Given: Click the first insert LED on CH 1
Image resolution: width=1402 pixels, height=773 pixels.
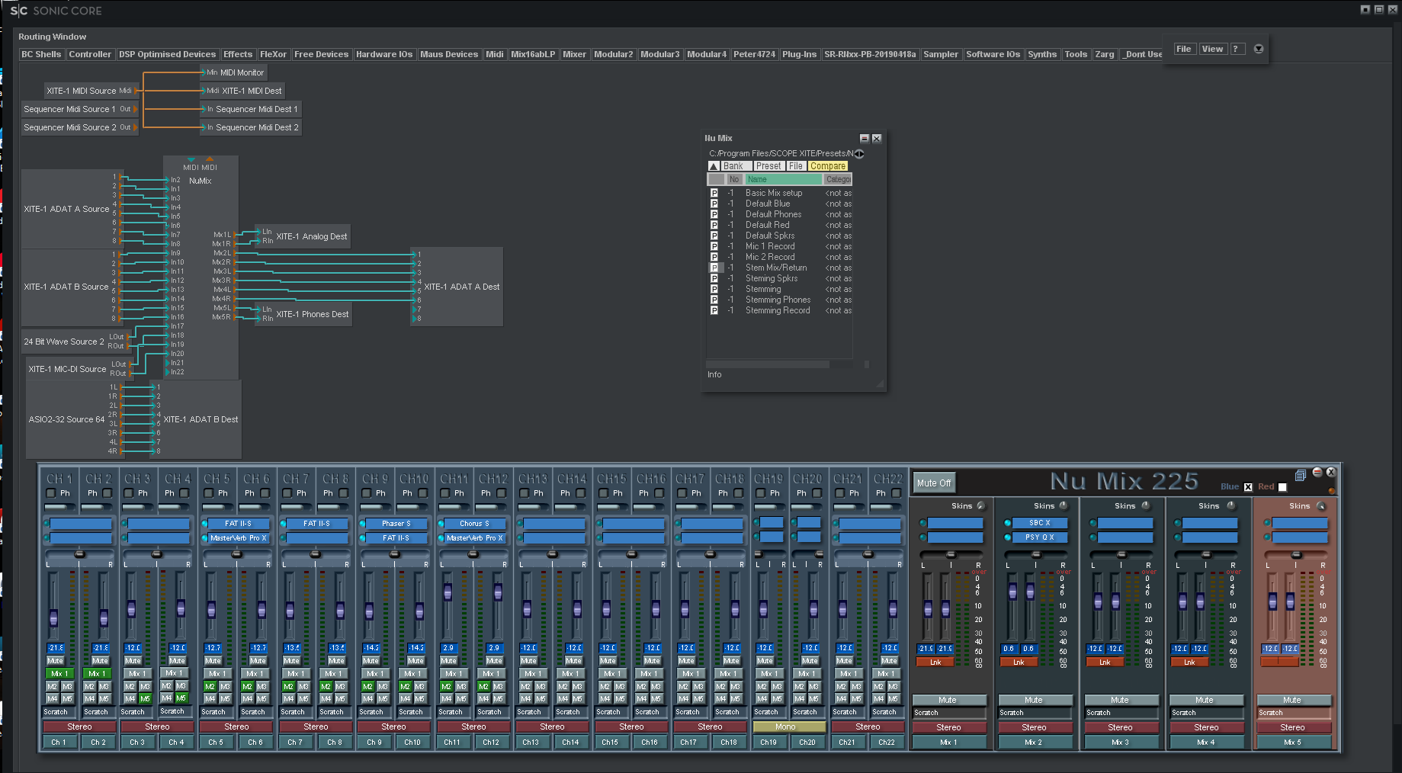Looking at the screenshot, I should [x=47, y=524].
